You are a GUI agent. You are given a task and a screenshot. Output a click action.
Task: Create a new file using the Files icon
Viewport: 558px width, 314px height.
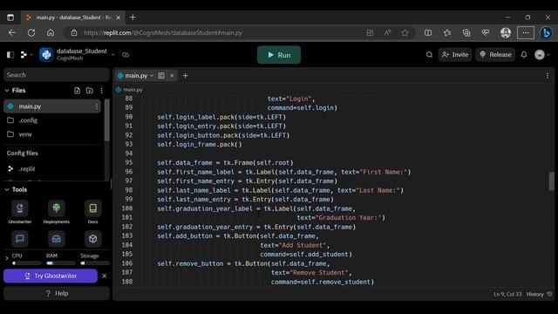pos(78,91)
